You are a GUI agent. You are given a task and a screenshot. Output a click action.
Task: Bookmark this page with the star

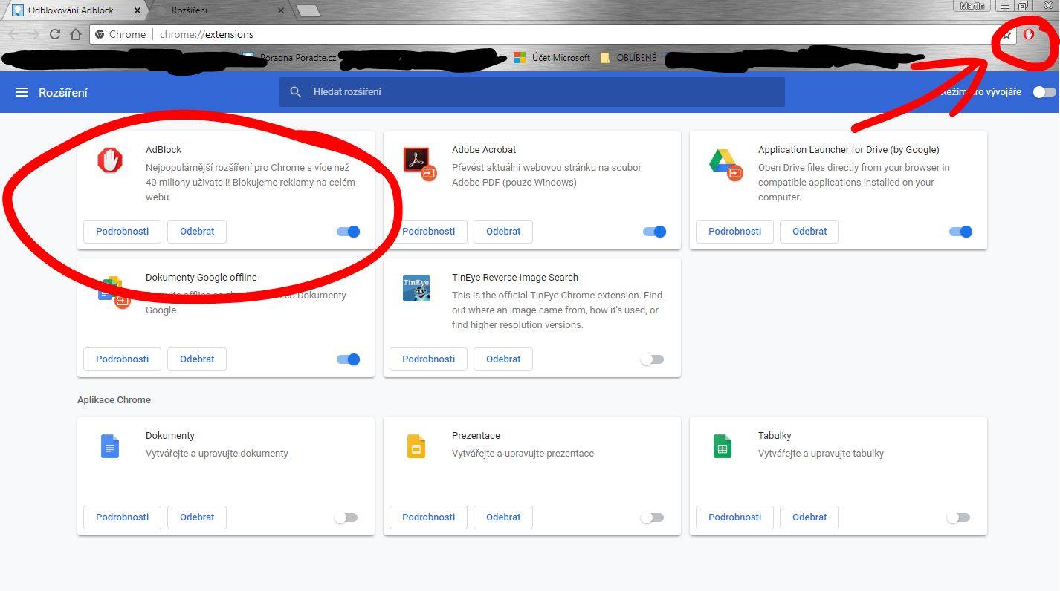click(1007, 34)
